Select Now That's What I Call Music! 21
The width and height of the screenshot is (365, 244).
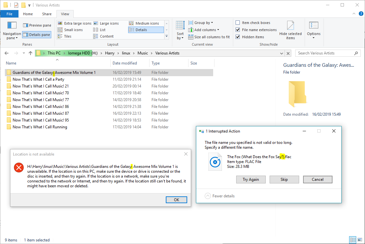(x=109, y=86)
